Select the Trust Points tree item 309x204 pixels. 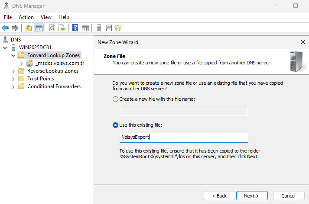[40, 79]
